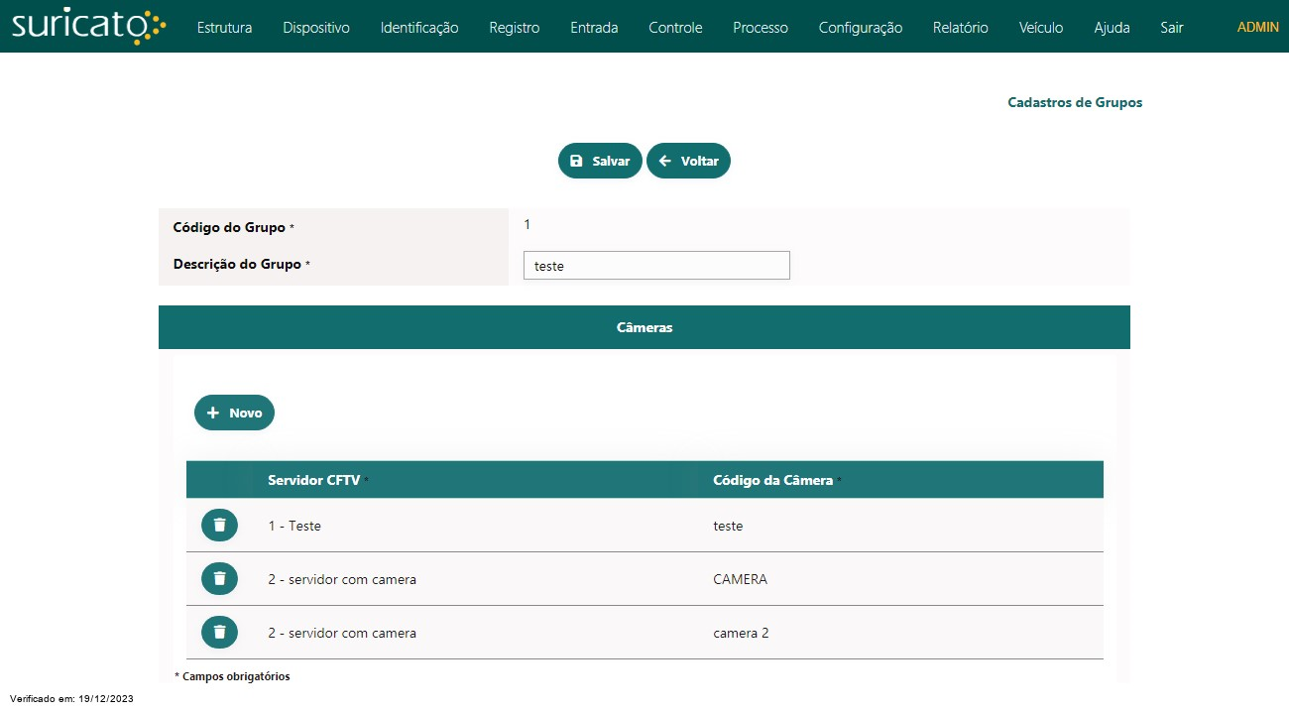This screenshot has width=1289, height=713.
Task: Open the Dispositivo menu
Action: coord(316,28)
